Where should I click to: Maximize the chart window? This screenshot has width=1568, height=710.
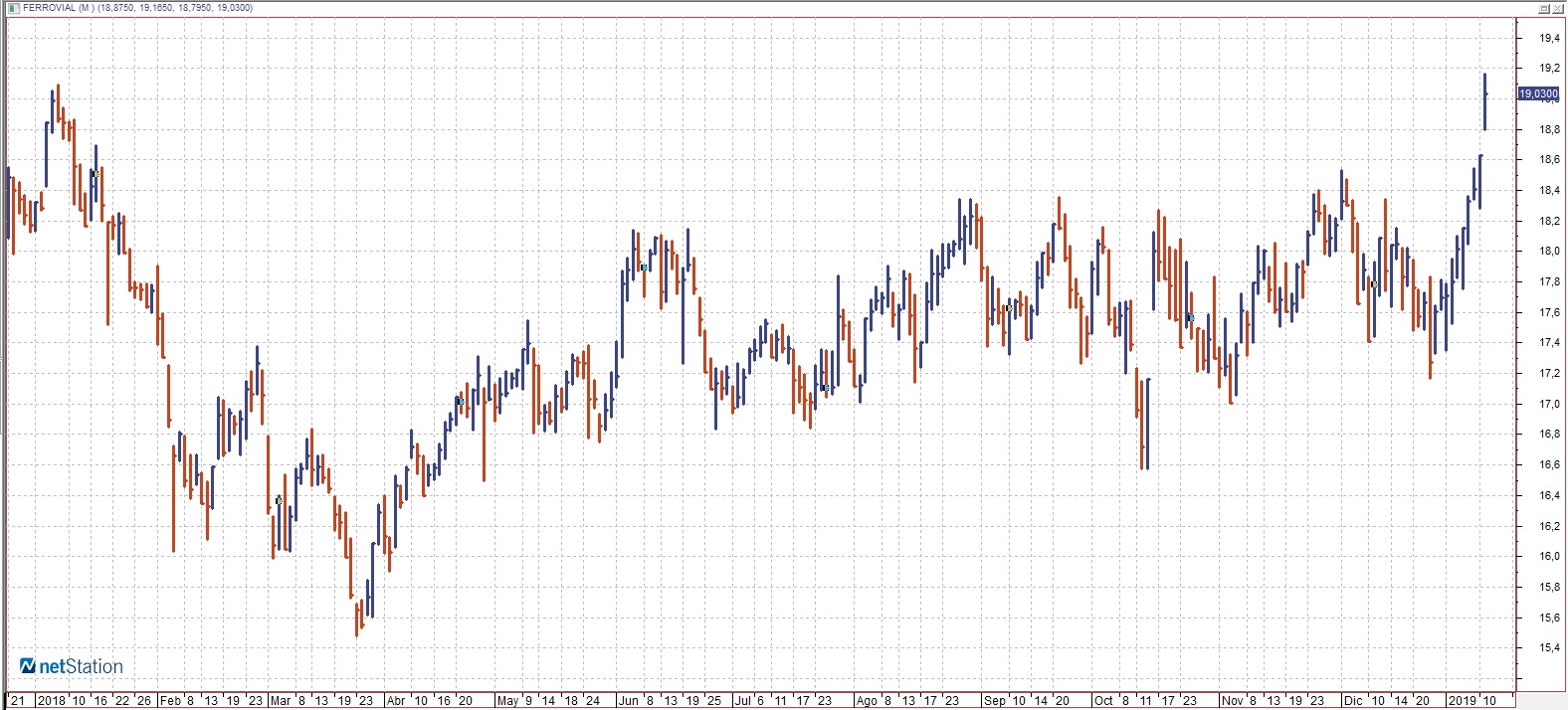point(1543,8)
